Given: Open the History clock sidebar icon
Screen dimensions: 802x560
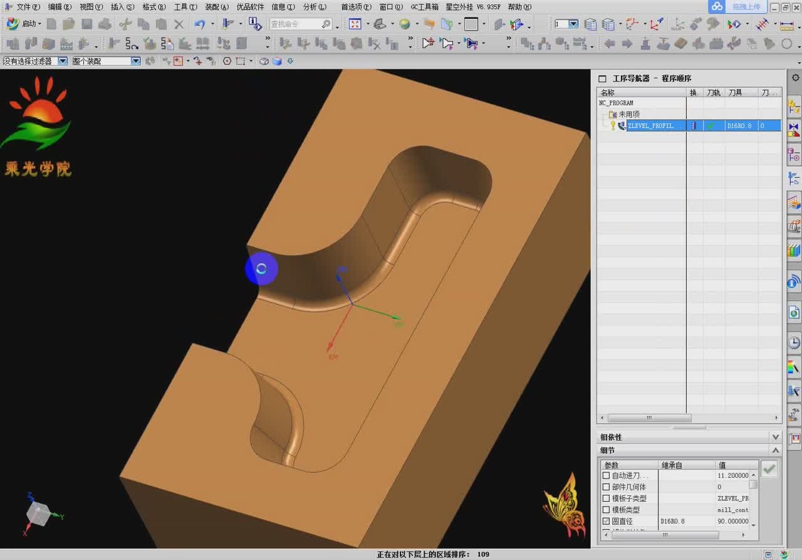Looking at the screenshot, I should (x=794, y=342).
